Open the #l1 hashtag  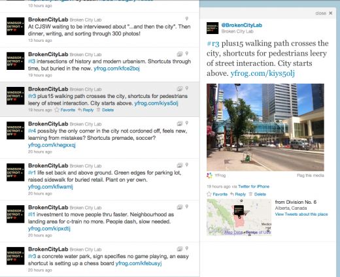(x=31, y=214)
